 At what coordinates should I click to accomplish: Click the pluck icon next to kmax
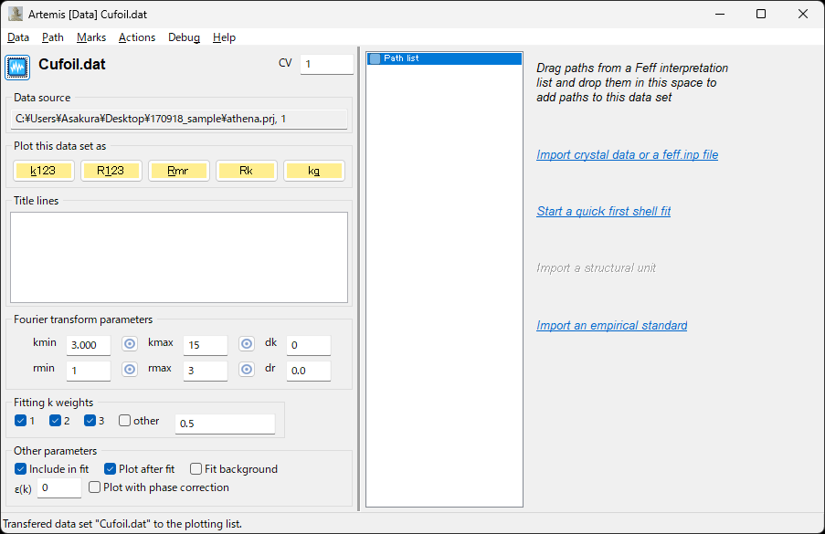[x=247, y=344]
